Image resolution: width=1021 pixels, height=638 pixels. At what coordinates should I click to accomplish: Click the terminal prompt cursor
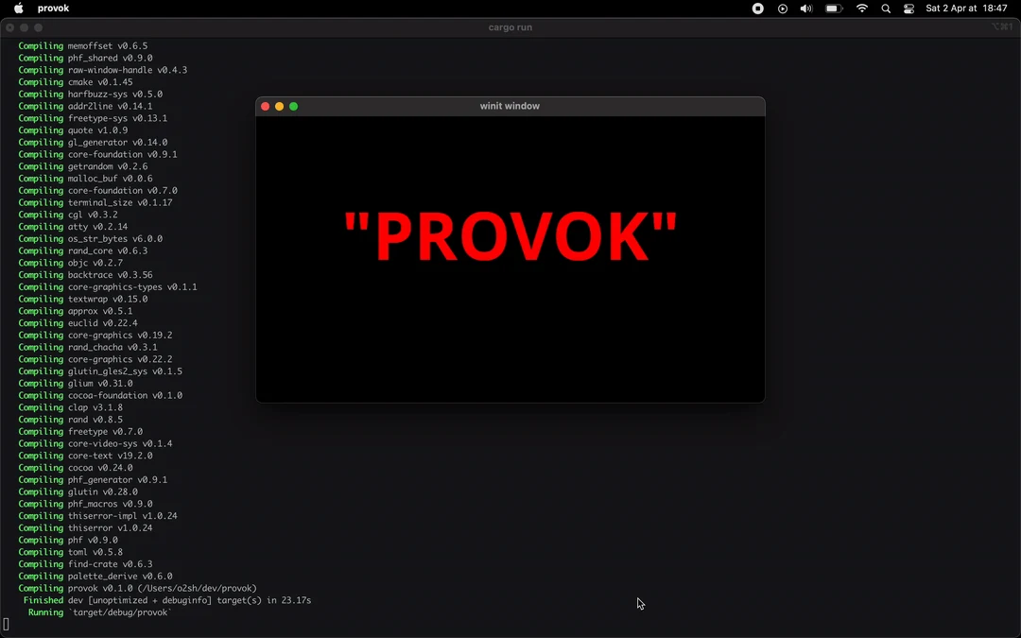click(5, 624)
